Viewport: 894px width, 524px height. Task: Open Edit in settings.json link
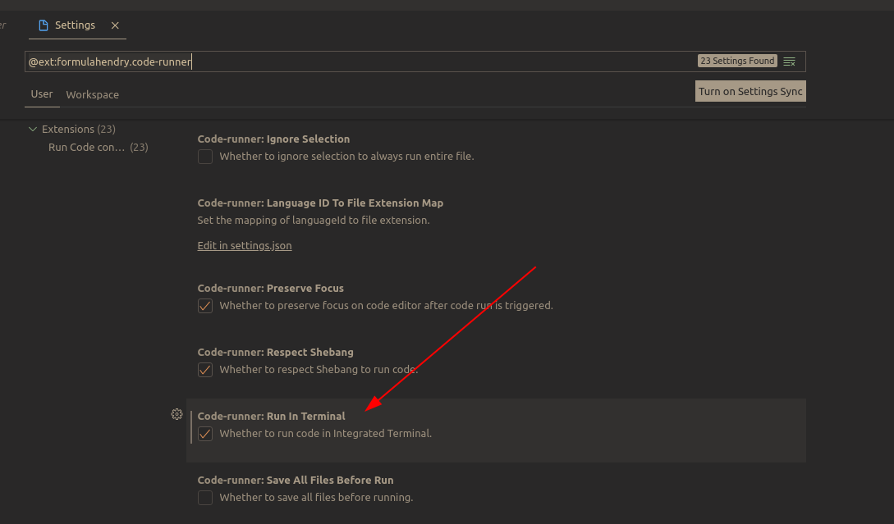(245, 245)
